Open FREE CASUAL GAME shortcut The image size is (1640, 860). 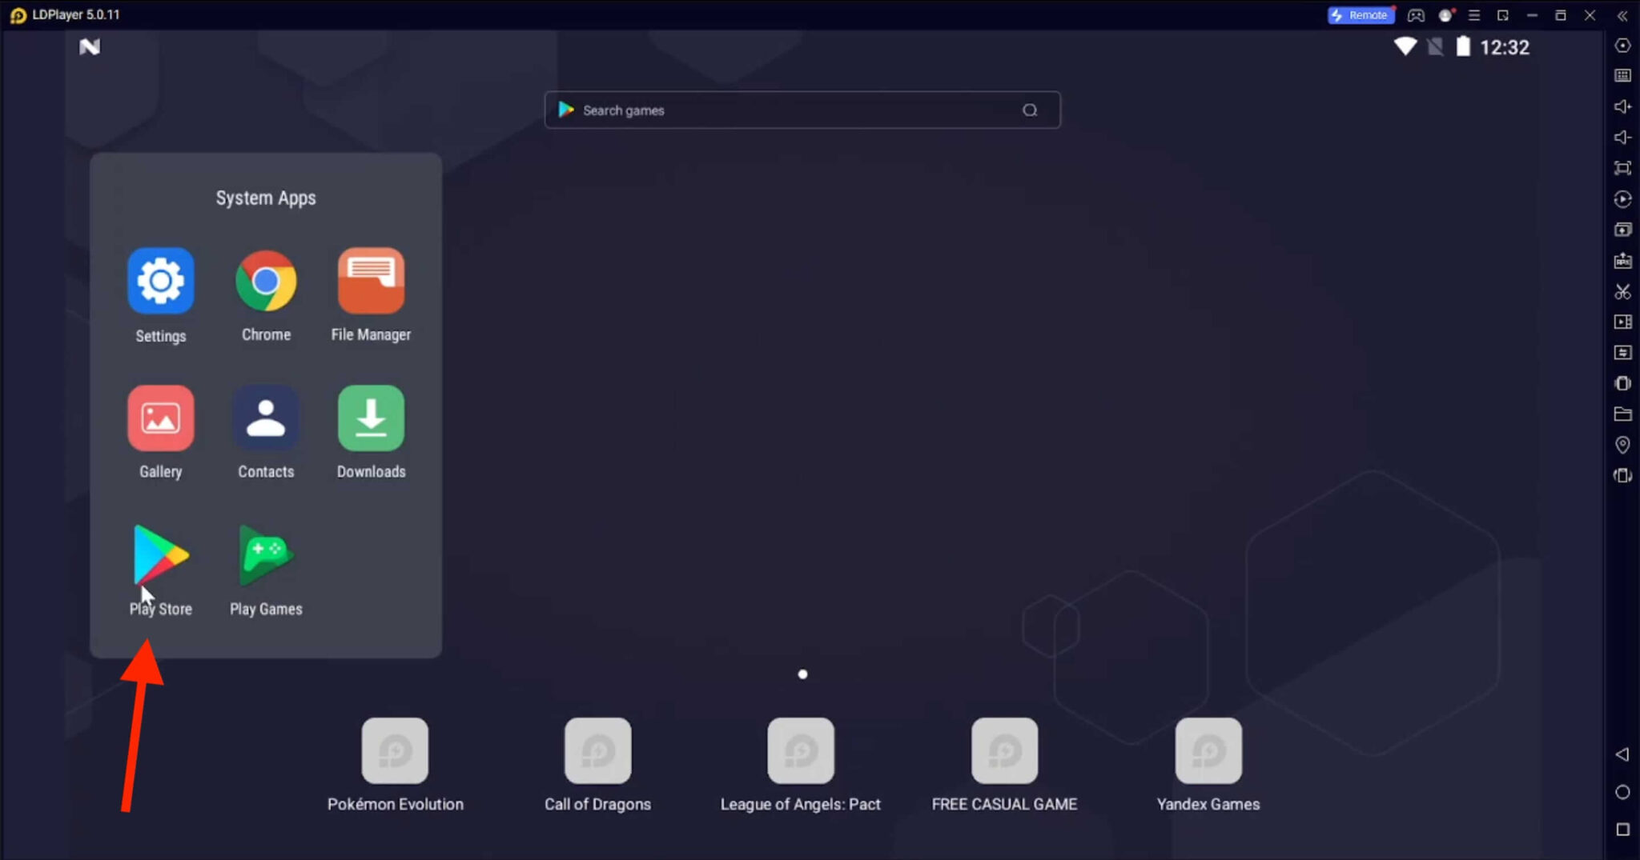click(1004, 750)
